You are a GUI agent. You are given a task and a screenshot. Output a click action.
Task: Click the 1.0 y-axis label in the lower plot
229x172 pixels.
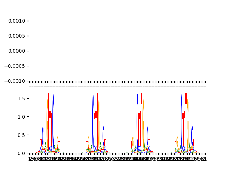(21, 117)
